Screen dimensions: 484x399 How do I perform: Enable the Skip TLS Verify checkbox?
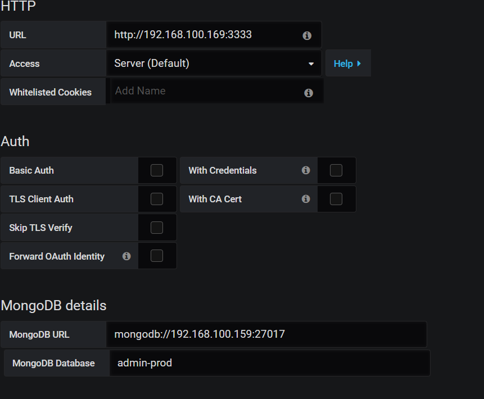click(x=156, y=227)
